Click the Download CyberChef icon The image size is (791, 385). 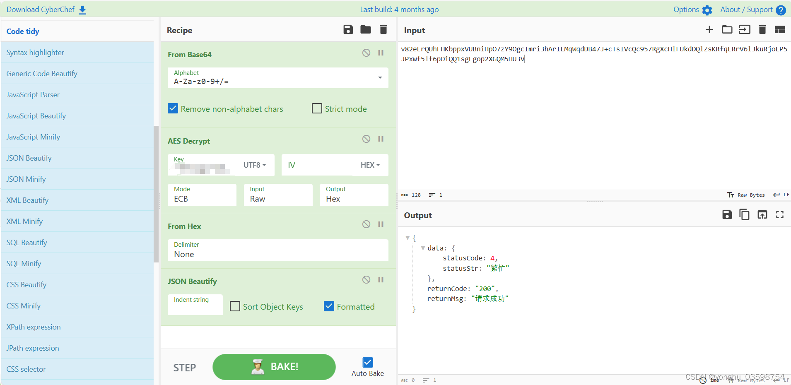click(x=83, y=10)
